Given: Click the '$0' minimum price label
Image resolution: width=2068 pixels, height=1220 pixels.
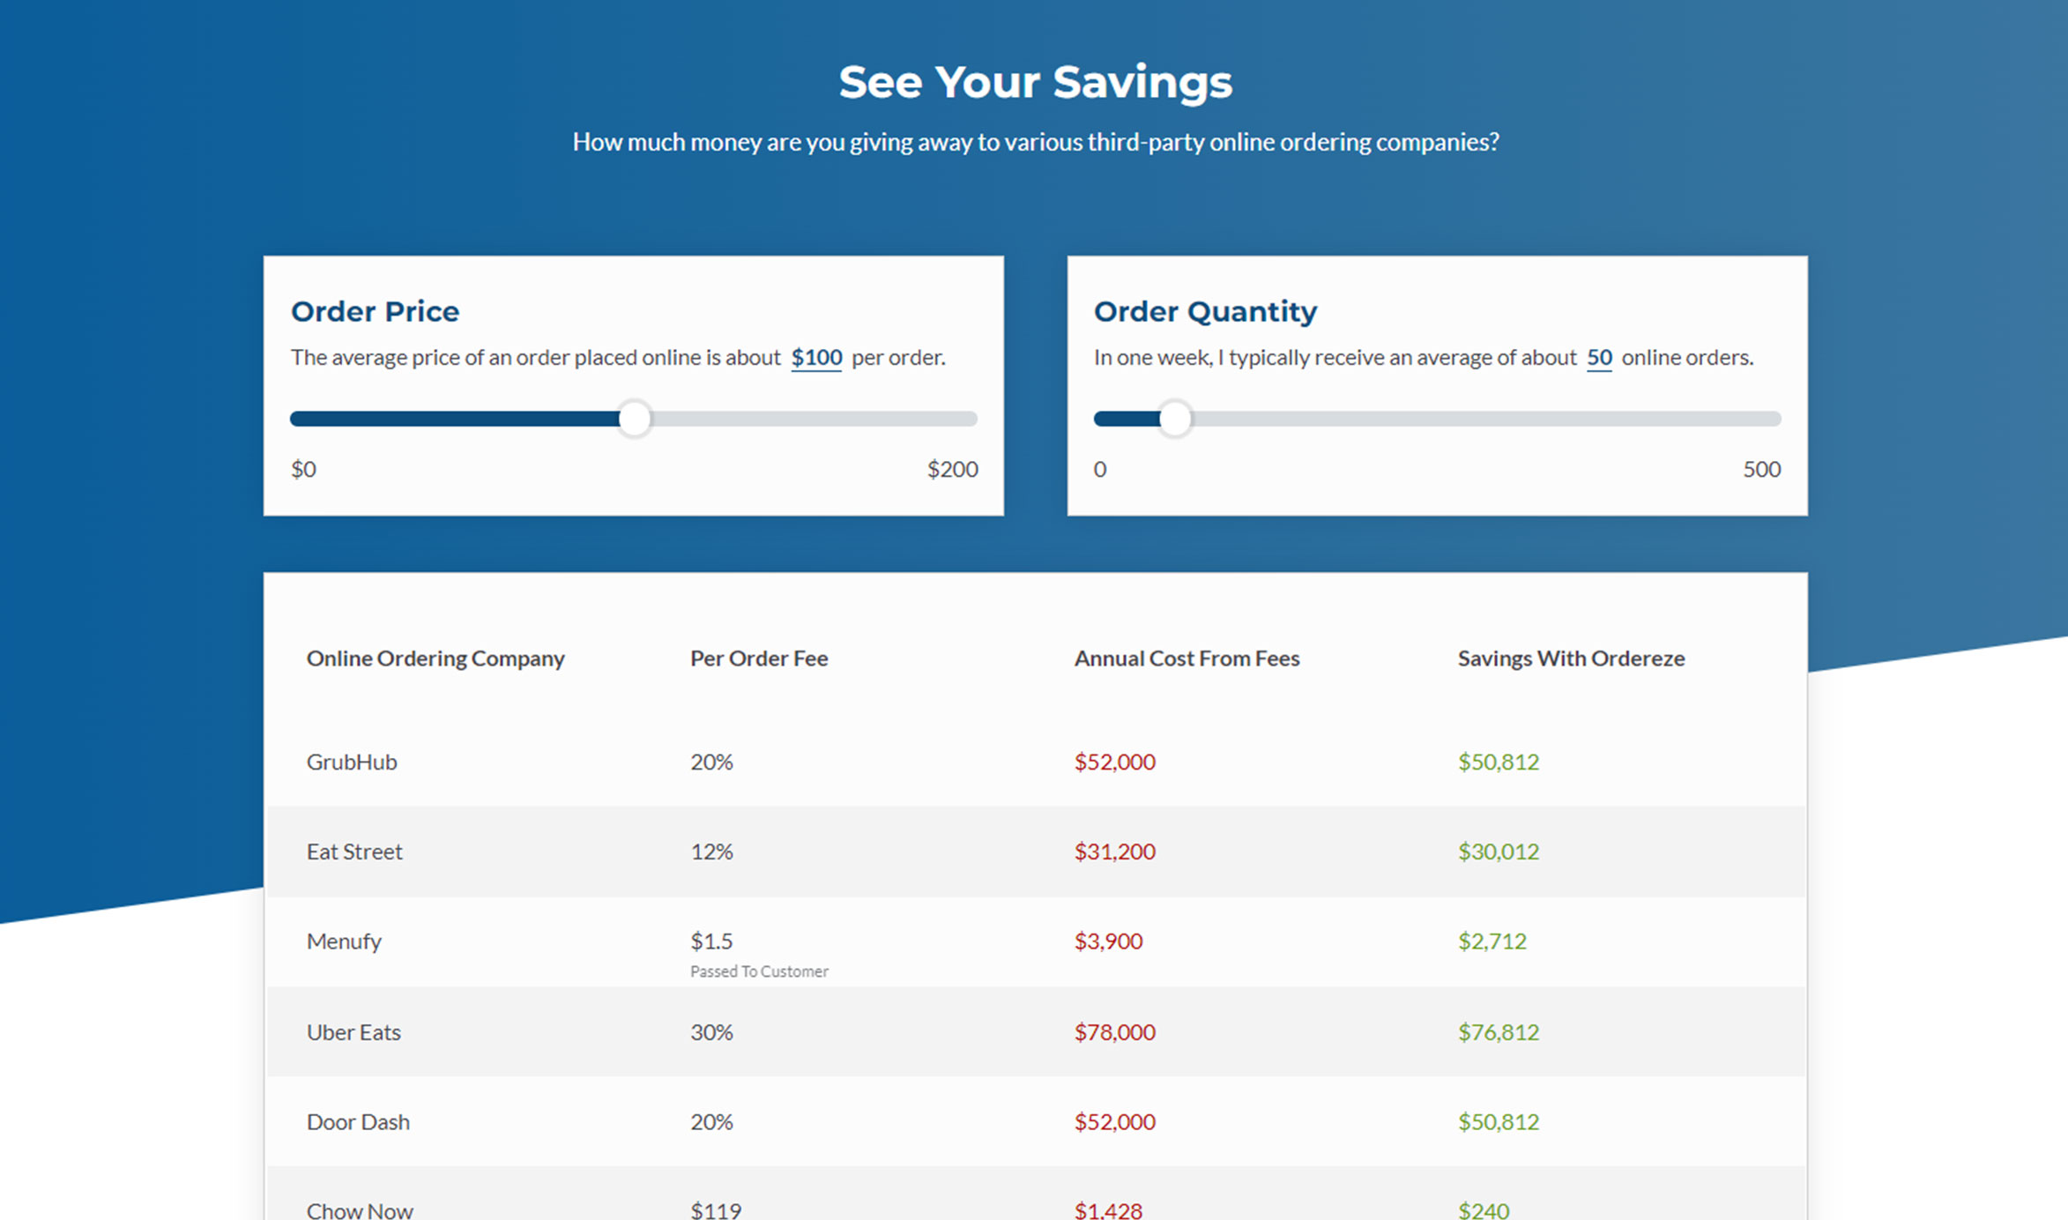Looking at the screenshot, I should click(x=303, y=469).
